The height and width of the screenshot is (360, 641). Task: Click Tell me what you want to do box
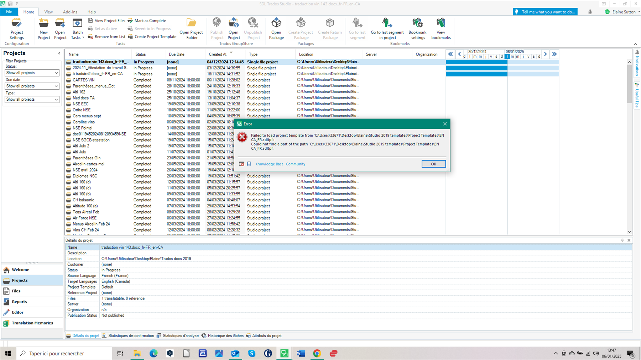click(545, 12)
